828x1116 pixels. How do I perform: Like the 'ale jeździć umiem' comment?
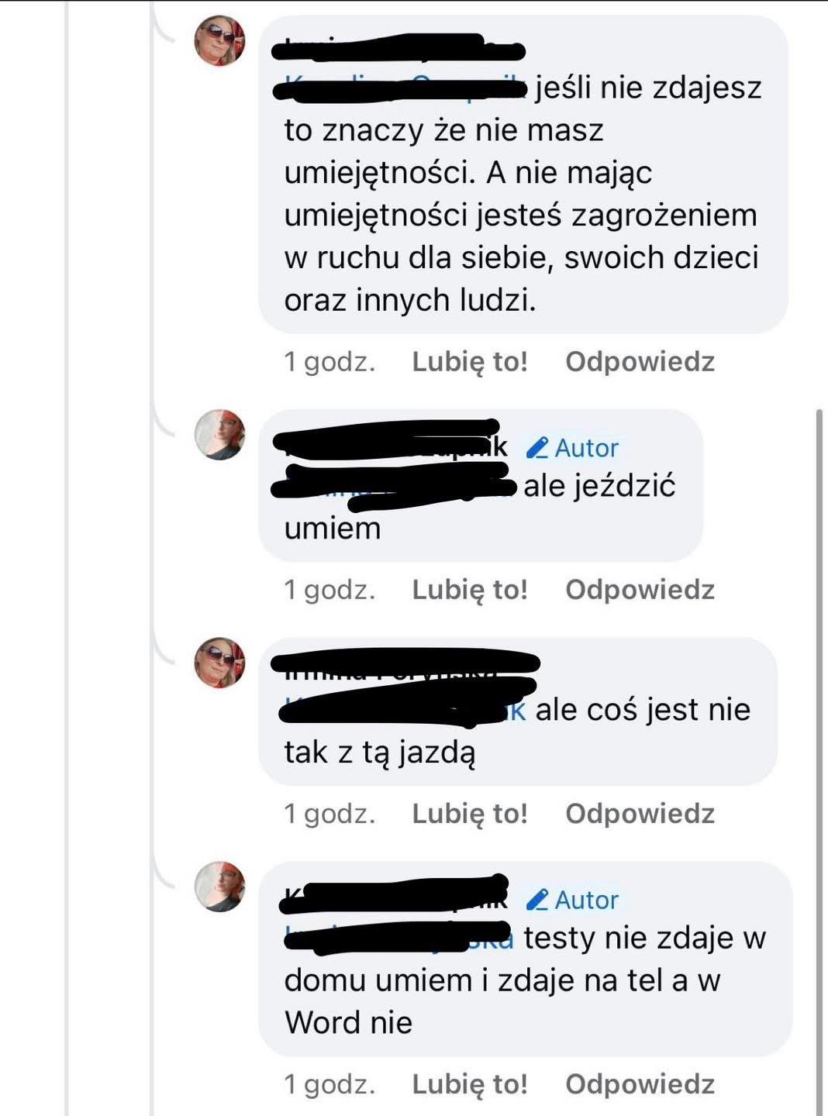pyautogui.click(x=470, y=590)
